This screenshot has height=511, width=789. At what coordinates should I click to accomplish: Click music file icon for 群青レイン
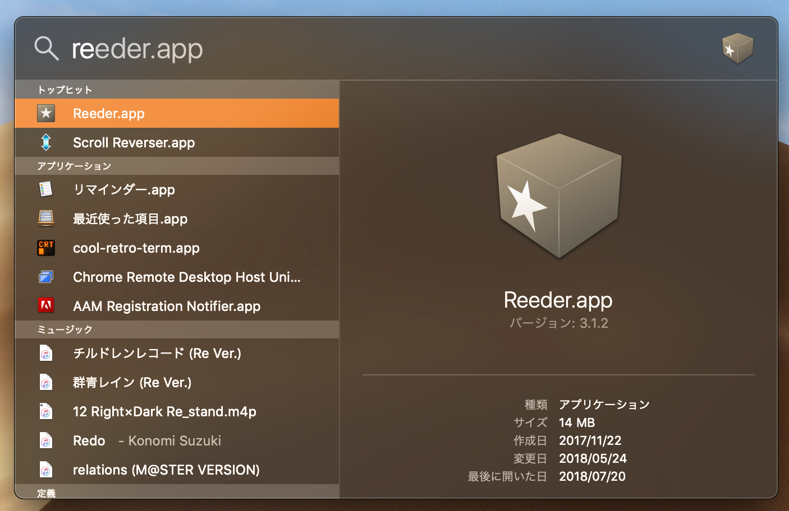(x=46, y=382)
